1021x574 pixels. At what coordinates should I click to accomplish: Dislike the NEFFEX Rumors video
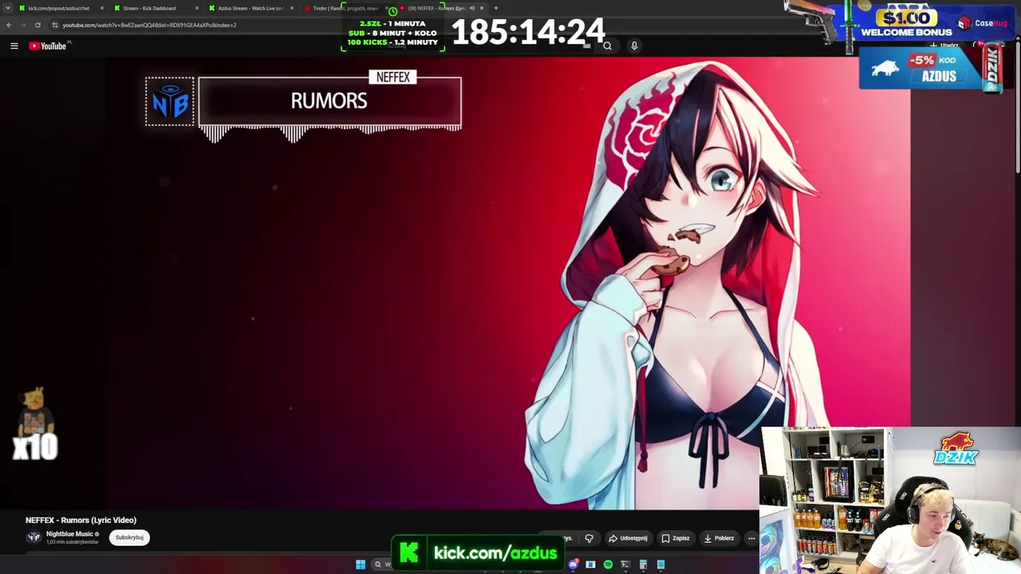(x=589, y=538)
